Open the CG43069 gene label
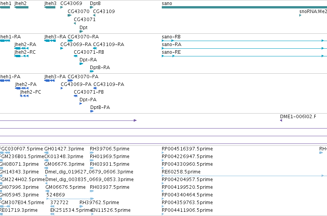 click(x=71, y=3)
